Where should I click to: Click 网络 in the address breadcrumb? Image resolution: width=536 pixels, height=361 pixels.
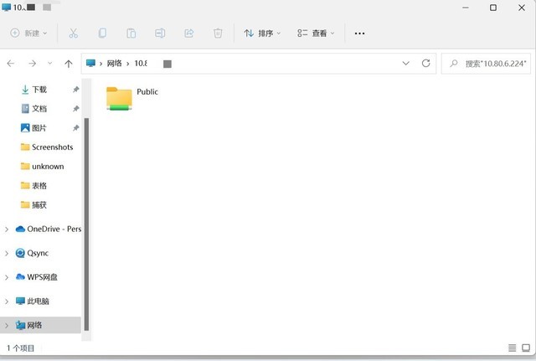[x=114, y=64]
